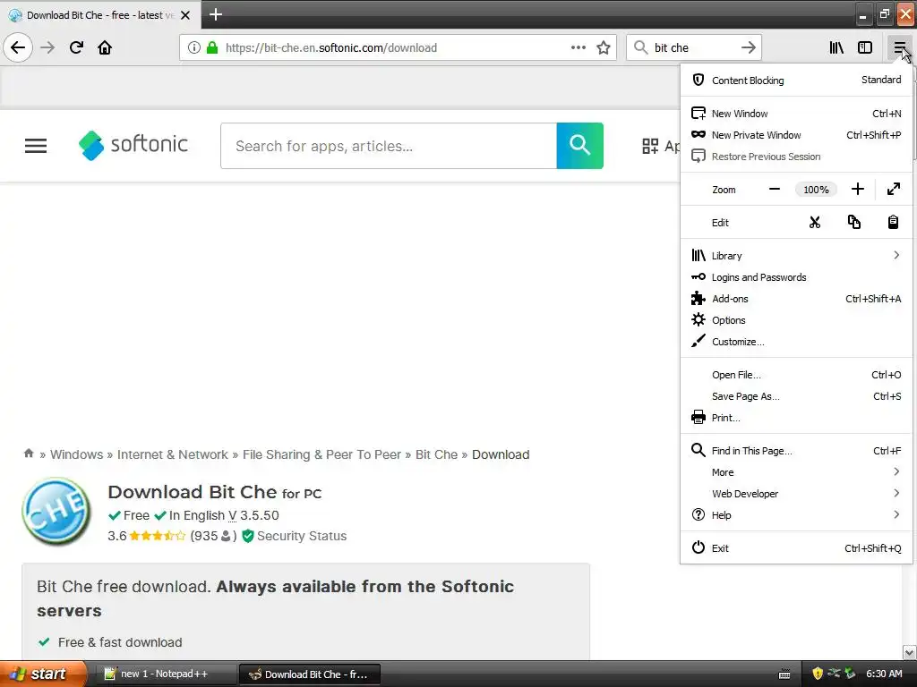Open Content Blocking settings
The width and height of the screenshot is (917, 687).
click(x=796, y=80)
